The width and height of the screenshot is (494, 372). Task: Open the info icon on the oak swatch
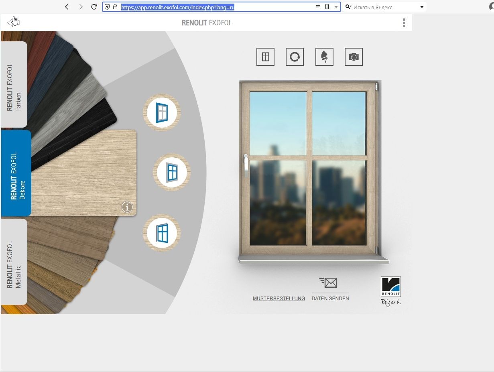pyautogui.click(x=127, y=207)
